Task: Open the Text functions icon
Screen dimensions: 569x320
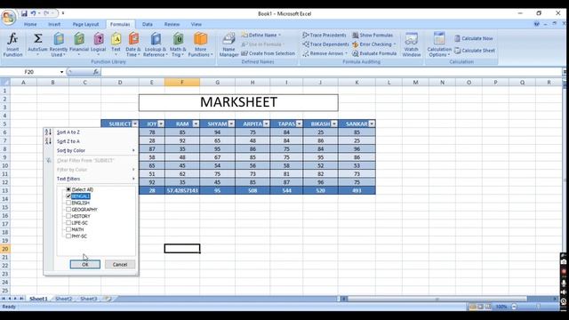Action: pyautogui.click(x=116, y=38)
